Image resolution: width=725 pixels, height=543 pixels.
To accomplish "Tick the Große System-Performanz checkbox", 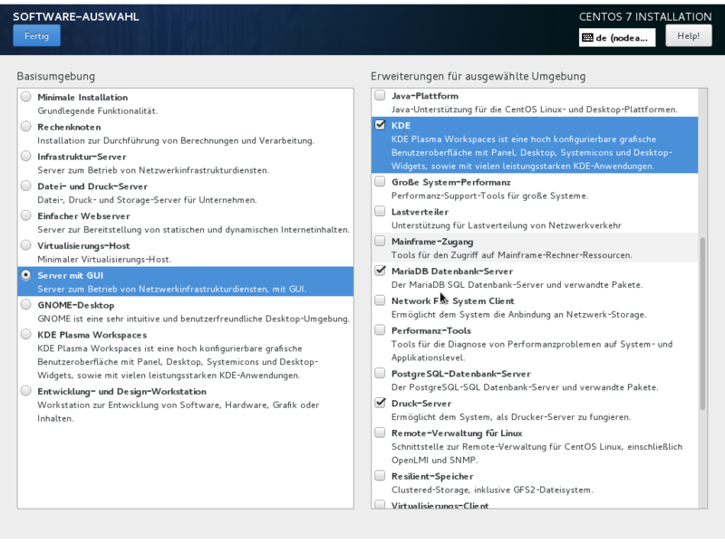I will (x=380, y=182).
